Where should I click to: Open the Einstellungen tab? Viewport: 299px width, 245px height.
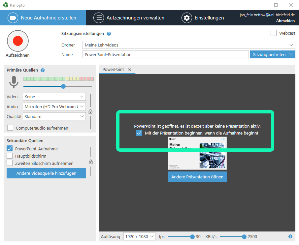point(203,18)
